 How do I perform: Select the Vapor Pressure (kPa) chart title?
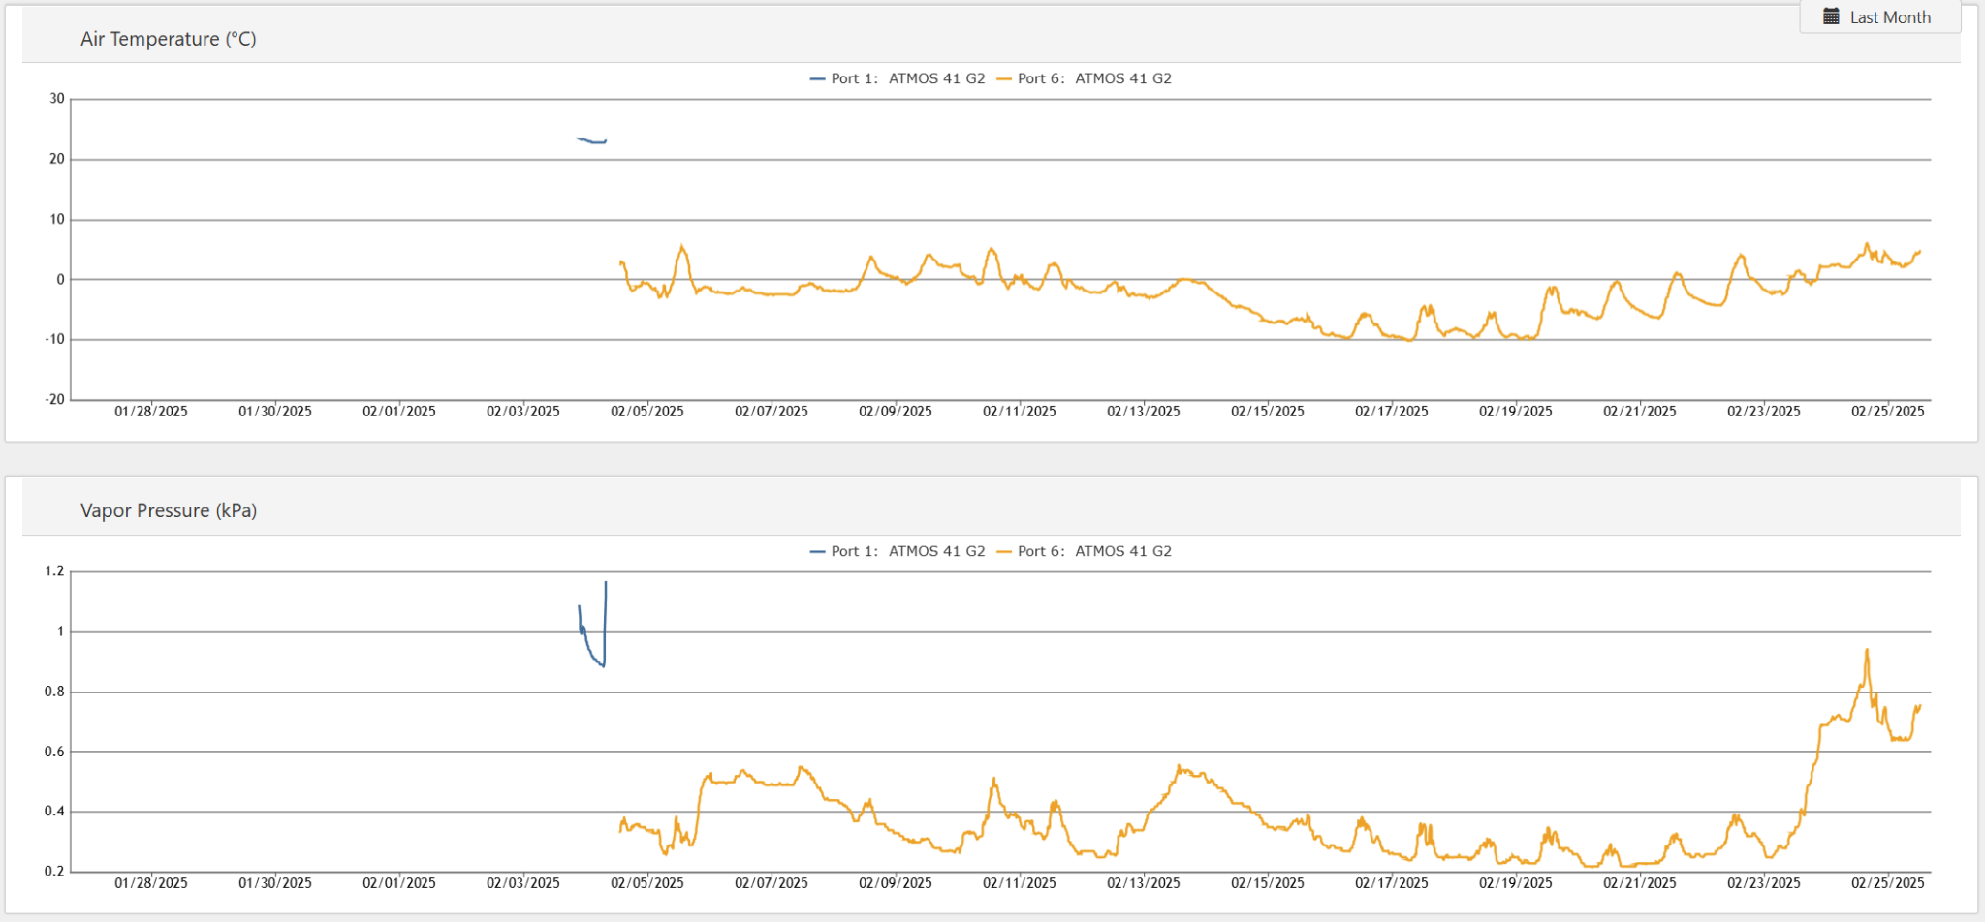pos(169,510)
